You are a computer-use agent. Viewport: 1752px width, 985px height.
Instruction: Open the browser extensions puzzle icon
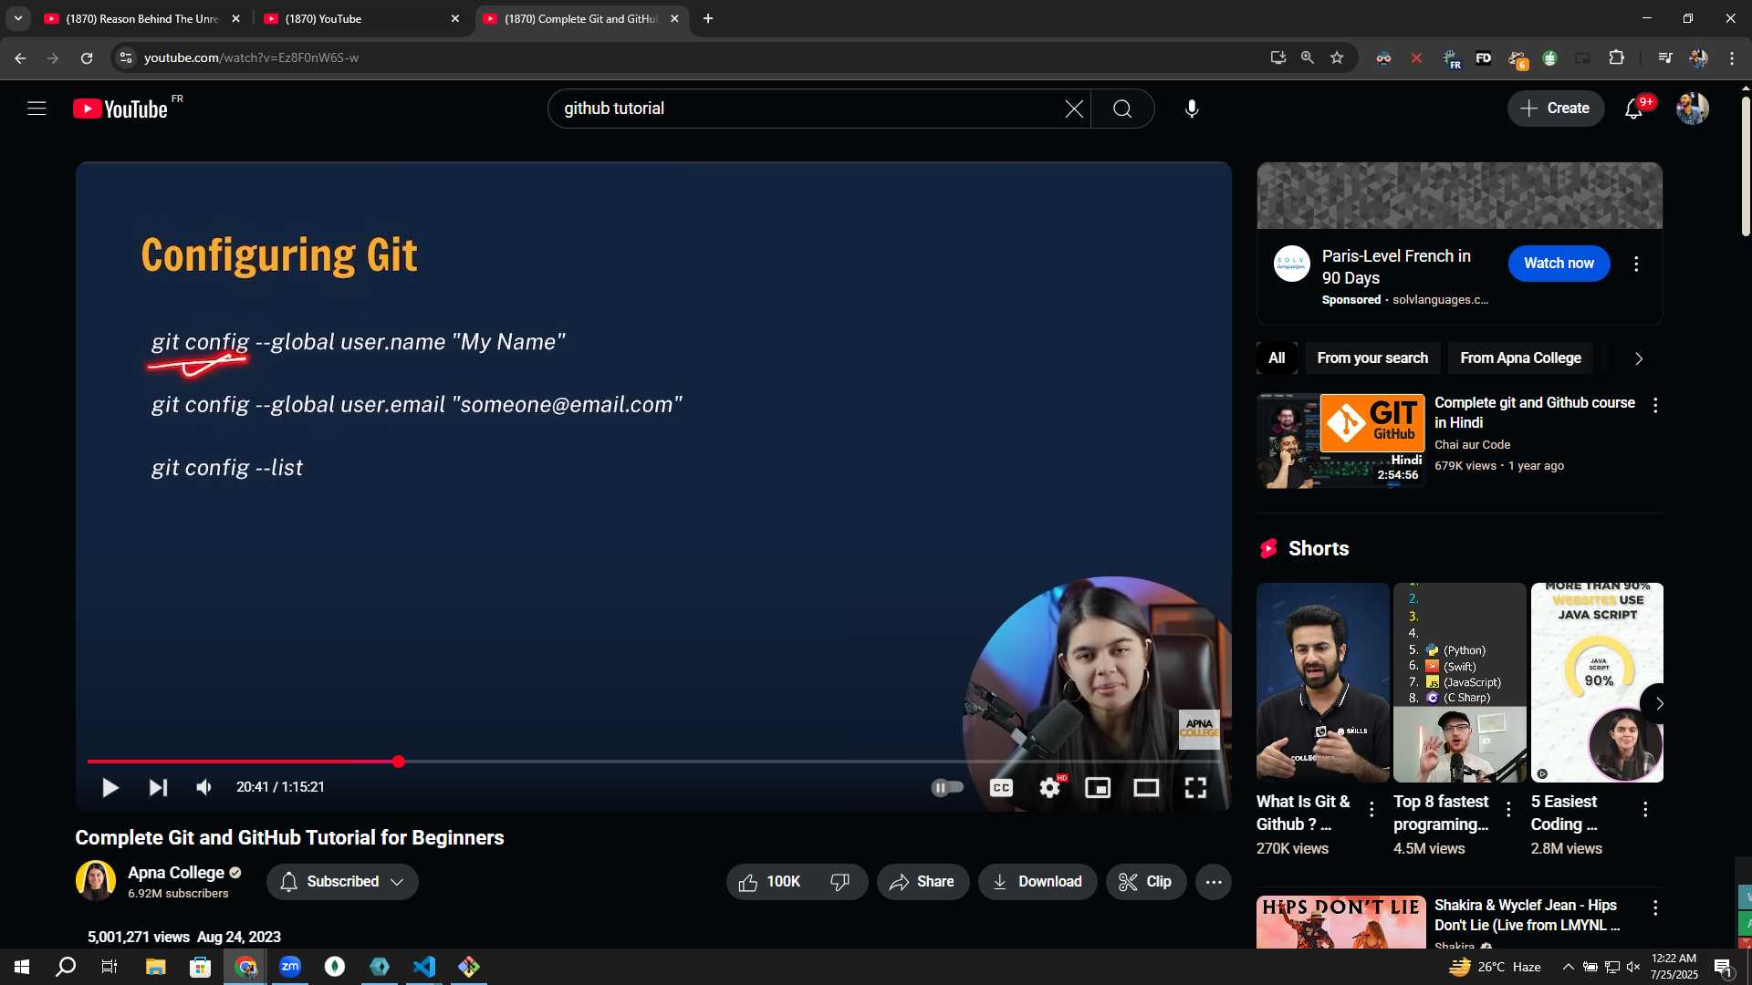click(1616, 57)
